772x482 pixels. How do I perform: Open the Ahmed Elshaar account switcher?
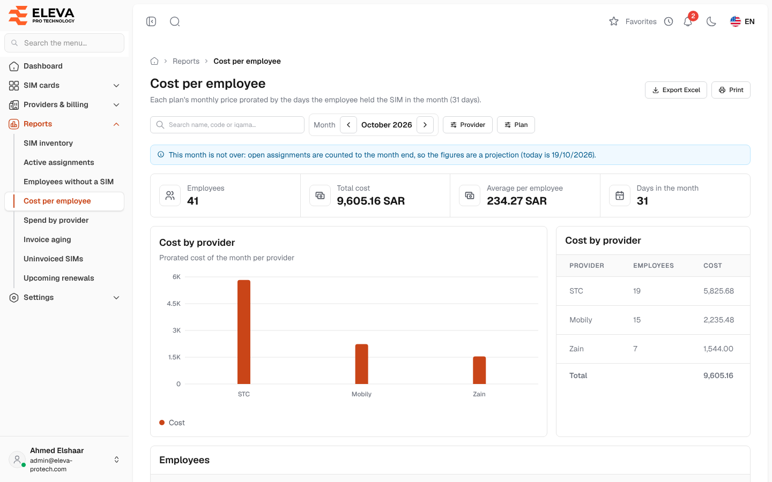(64, 460)
